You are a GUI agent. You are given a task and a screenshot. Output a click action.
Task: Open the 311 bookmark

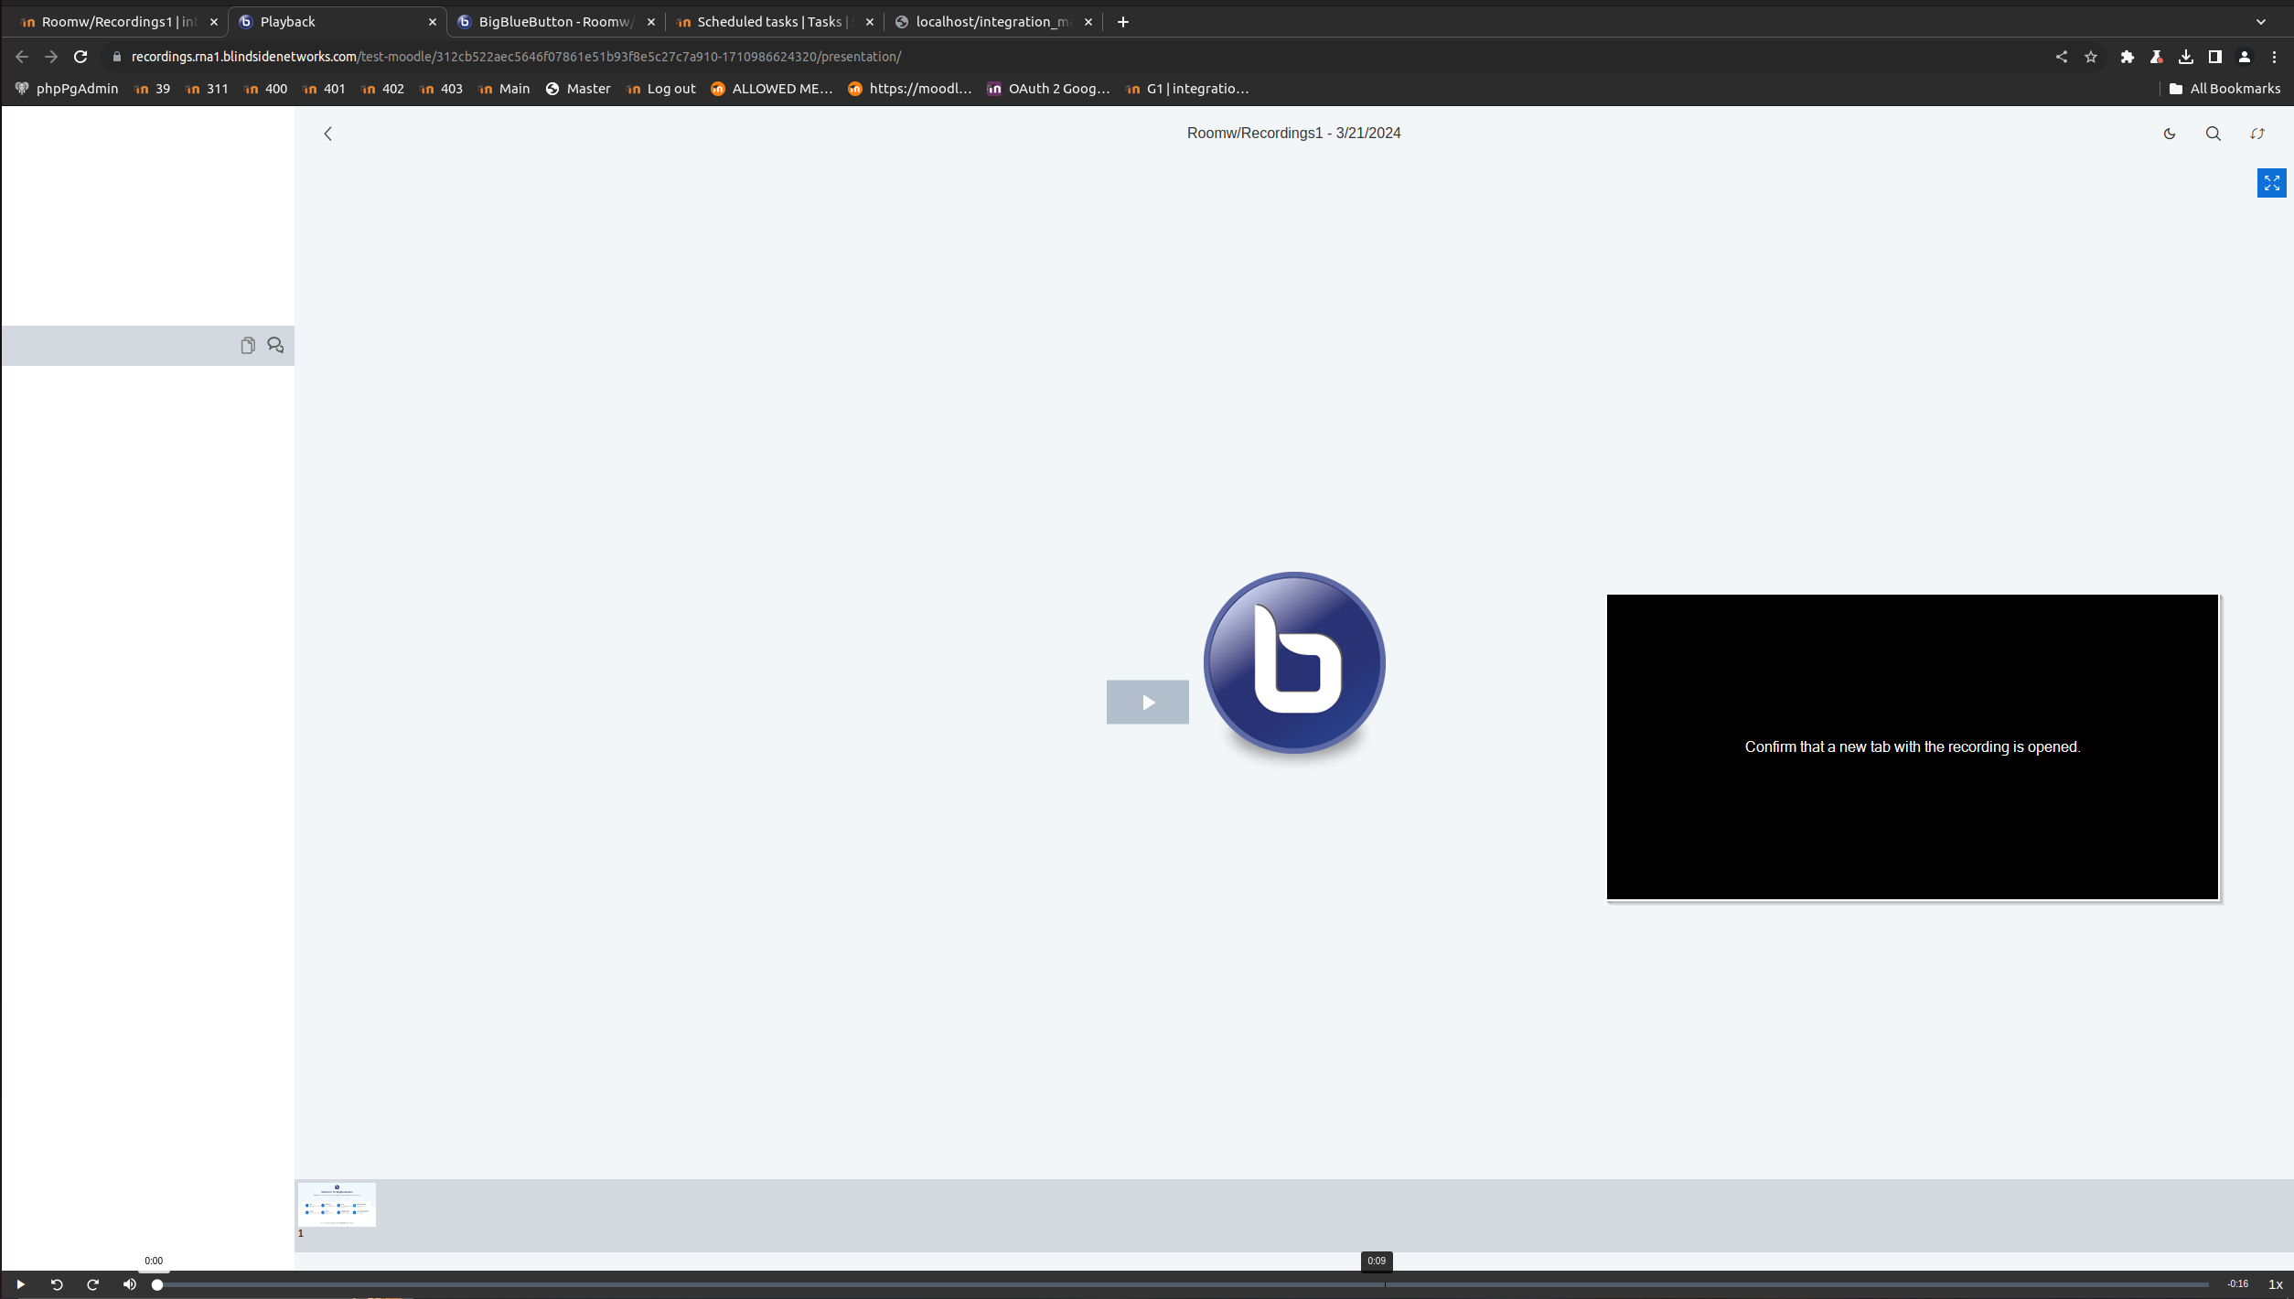[x=208, y=89]
